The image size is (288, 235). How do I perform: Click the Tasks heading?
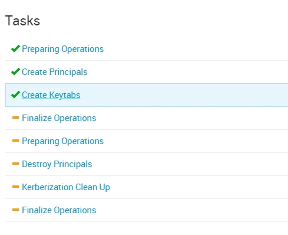pos(22,21)
